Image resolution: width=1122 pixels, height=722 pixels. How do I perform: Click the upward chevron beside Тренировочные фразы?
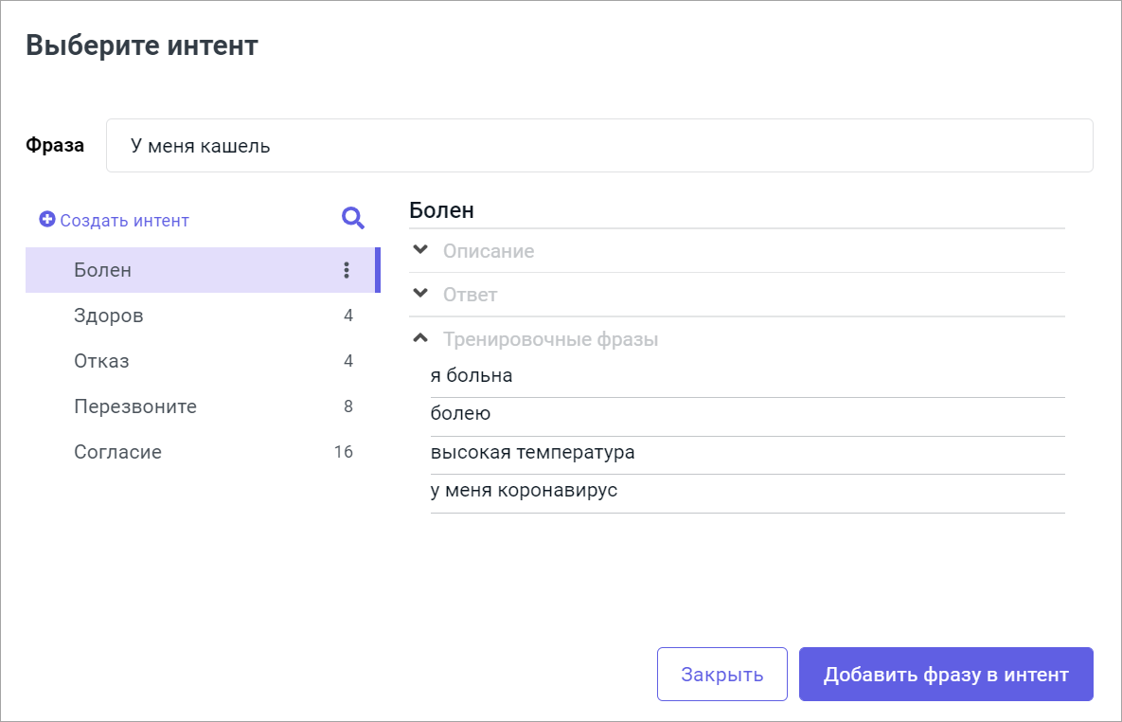coord(419,337)
